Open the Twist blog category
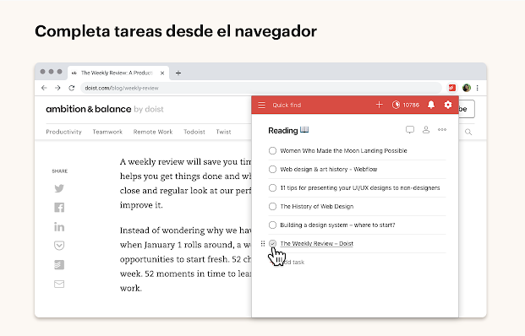The height and width of the screenshot is (336, 525). [x=223, y=132]
